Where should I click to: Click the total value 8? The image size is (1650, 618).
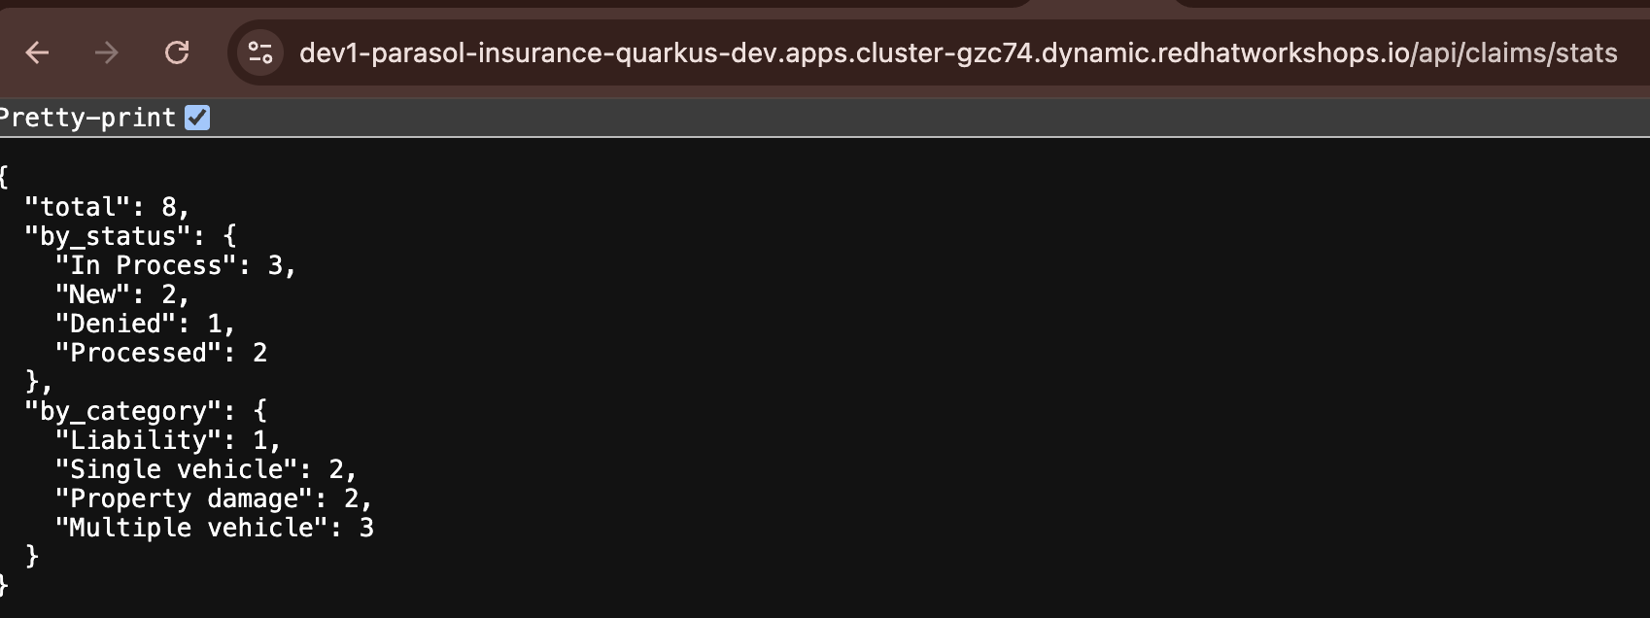[169, 207]
